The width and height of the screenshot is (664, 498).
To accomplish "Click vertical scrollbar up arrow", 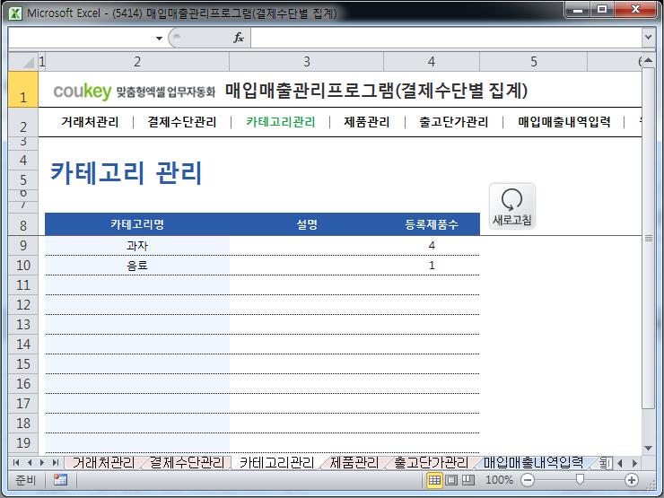I will [648, 61].
